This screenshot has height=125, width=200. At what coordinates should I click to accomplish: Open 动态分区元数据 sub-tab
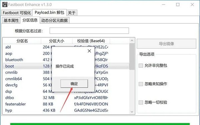pyautogui.click(x=54, y=20)
